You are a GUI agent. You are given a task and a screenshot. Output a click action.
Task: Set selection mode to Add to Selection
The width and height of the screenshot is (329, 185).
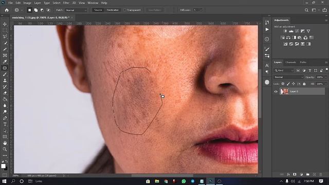36,10
